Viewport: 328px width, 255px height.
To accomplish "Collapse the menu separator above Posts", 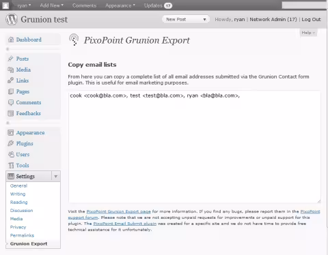I will click(x=33, y=49).
